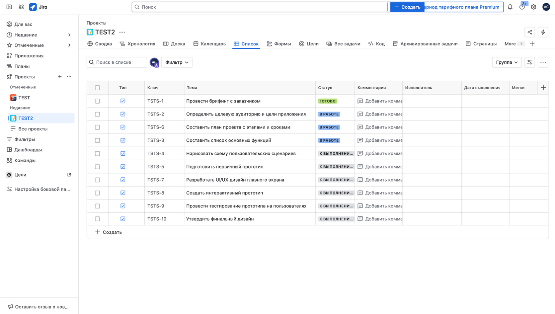
Task: Open the automation lightning bolt icon
Action: click(x=543, y=32)
